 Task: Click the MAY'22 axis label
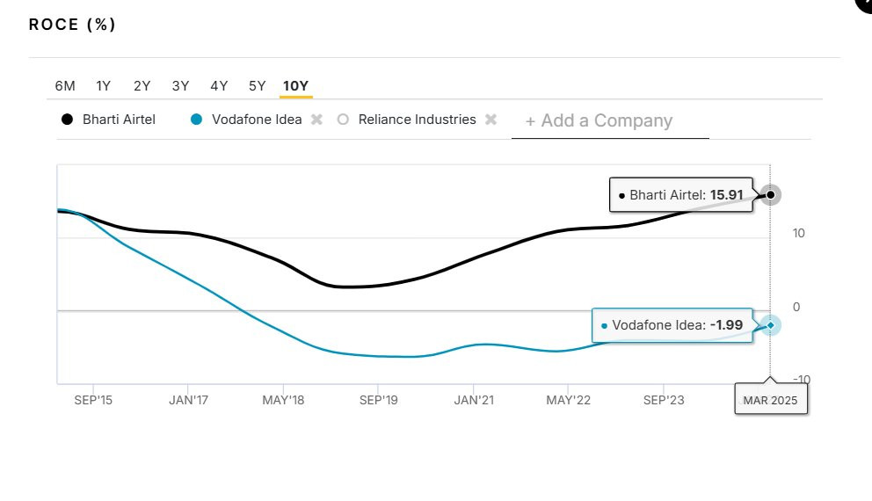(x=569, y=400)
